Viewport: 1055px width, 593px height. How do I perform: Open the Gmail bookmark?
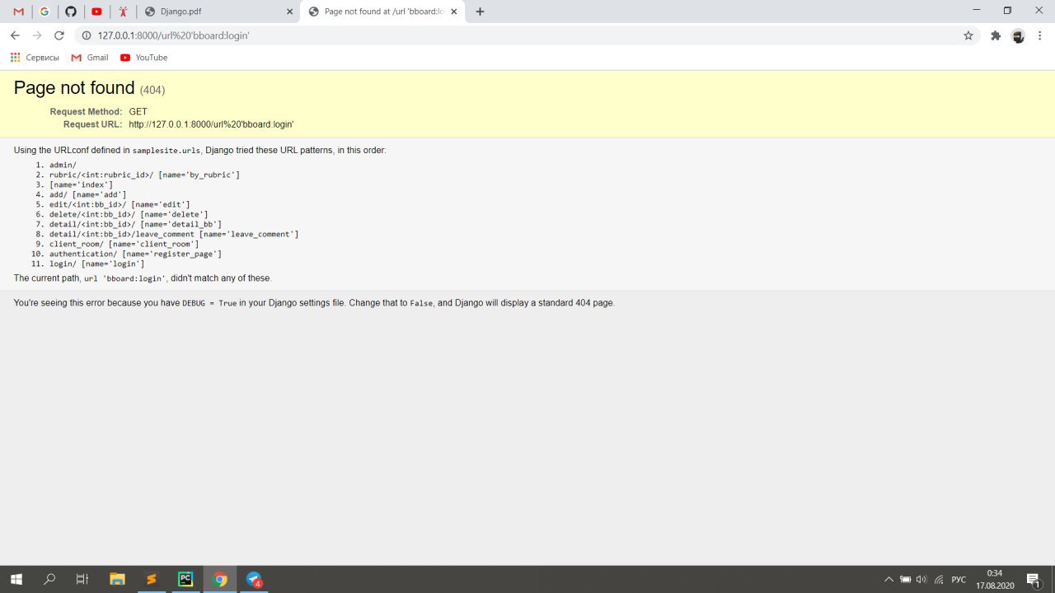[90, 58]
